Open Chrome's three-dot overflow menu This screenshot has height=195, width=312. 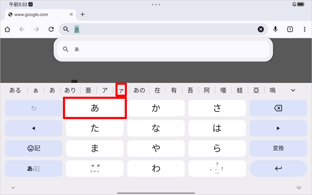pos(305,30)
